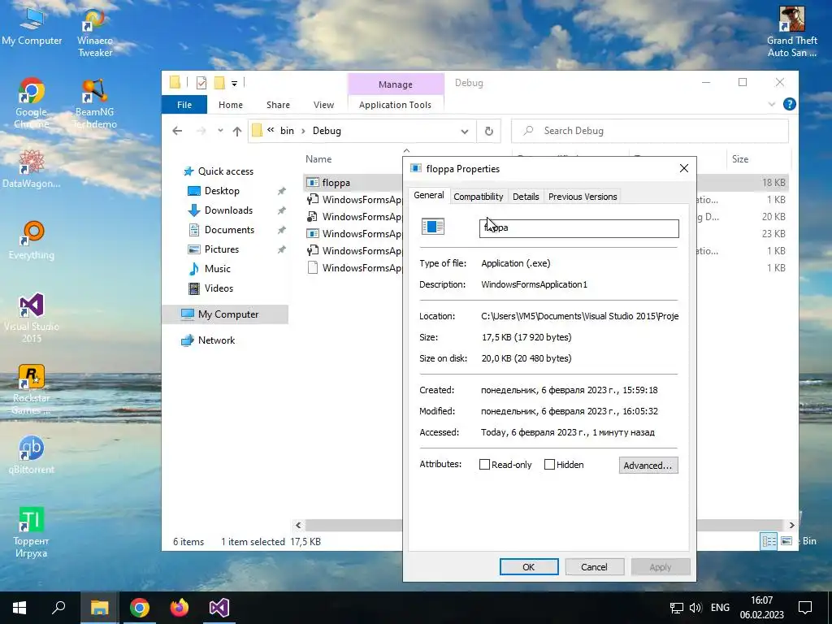Open taskbar search magnifier

[58, 608]
